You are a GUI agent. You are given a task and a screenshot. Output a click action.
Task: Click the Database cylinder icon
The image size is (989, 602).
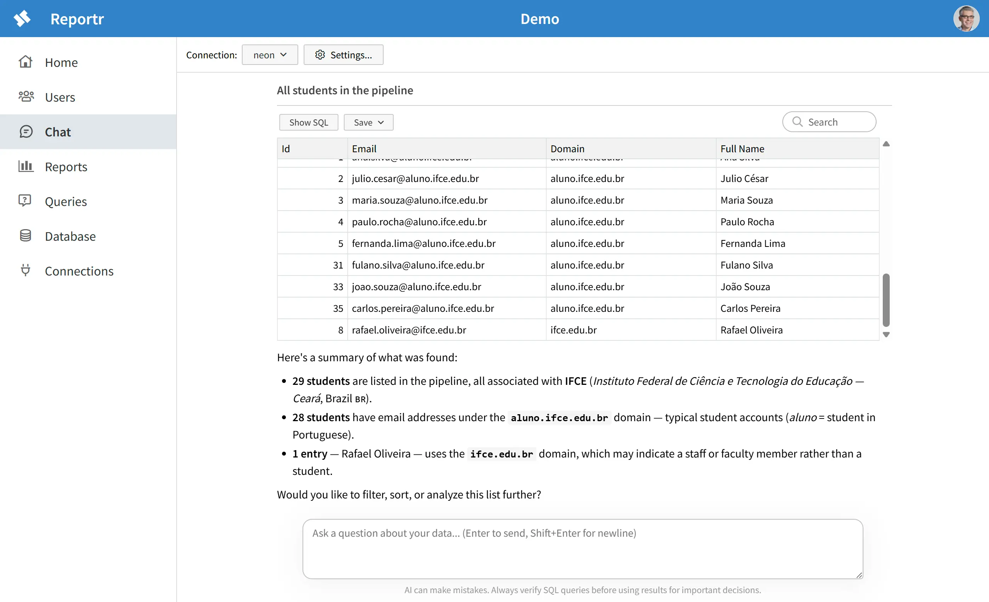[25, 236]
